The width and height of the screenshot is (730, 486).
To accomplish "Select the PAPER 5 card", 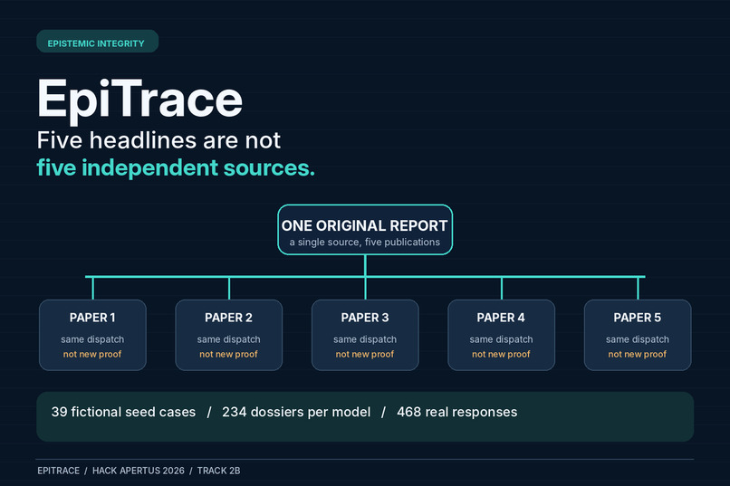I will click(x=638, y=335).
